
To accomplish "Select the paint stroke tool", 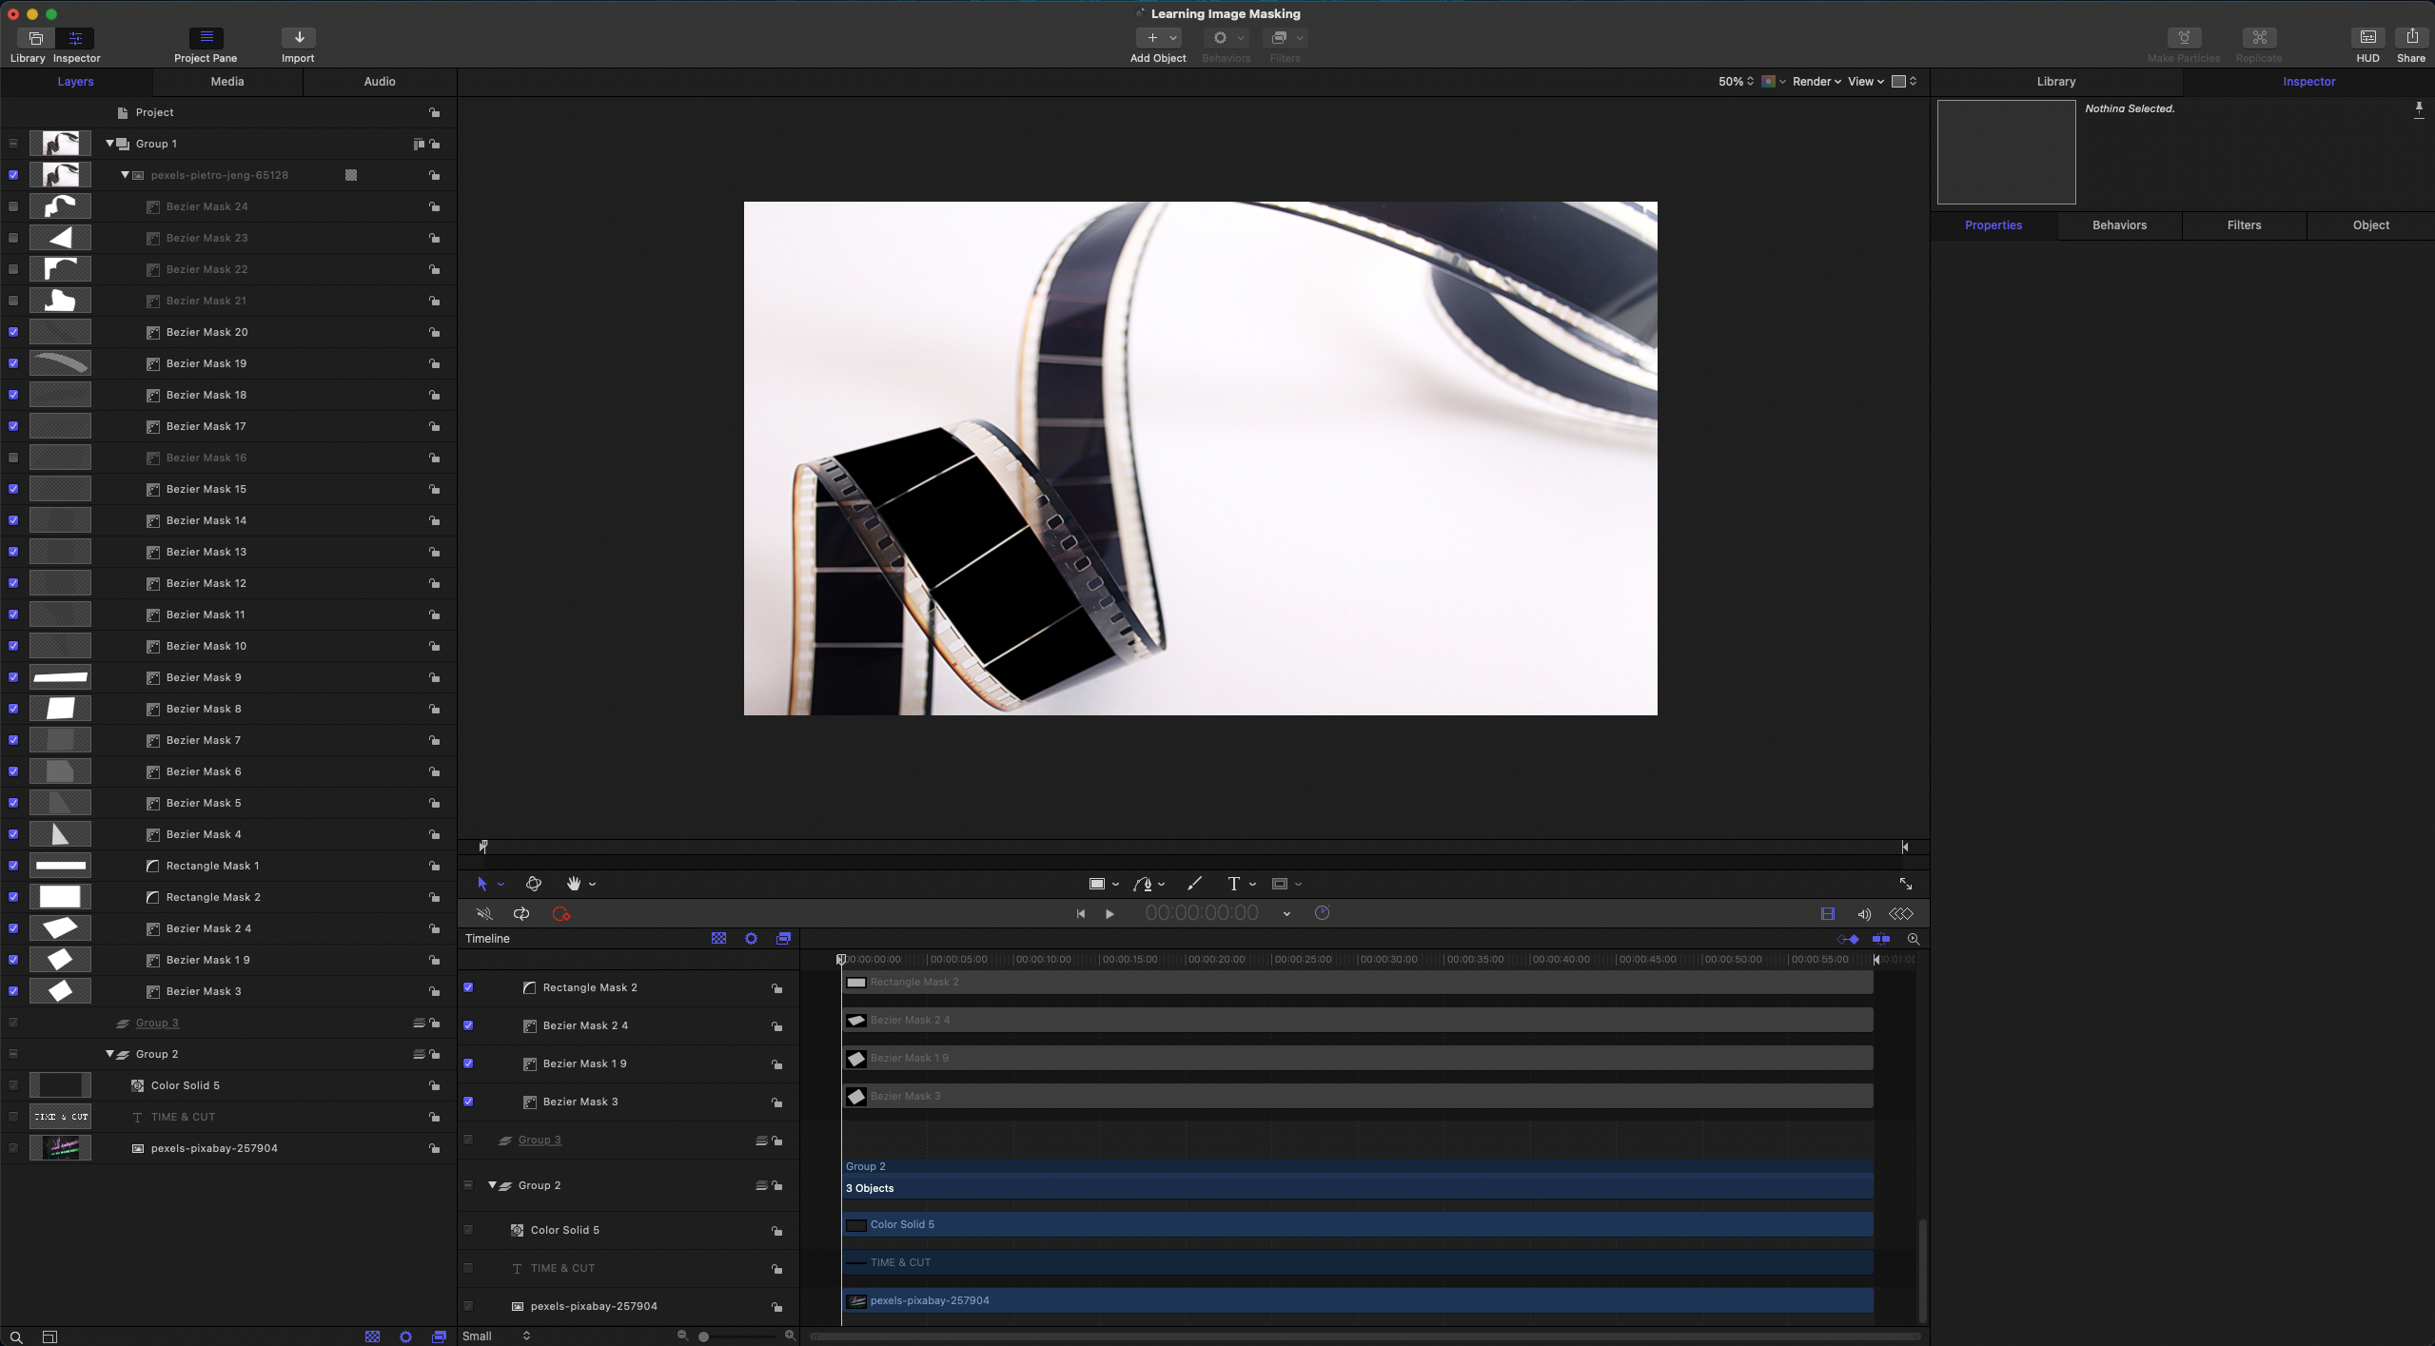I will [1194, 884].
